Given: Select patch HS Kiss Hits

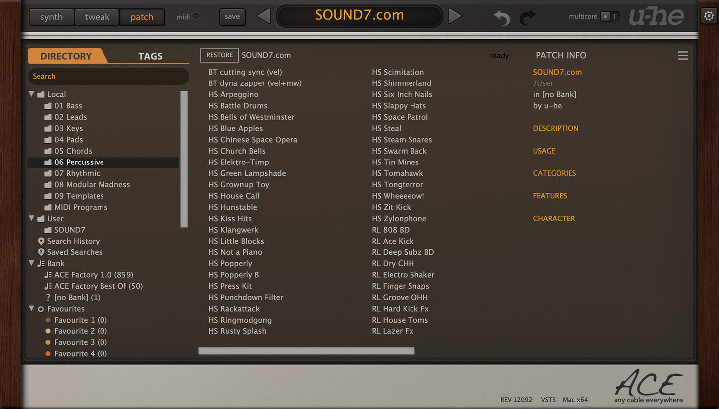Looking at the screenshot, I should click(x=230, y=219).
